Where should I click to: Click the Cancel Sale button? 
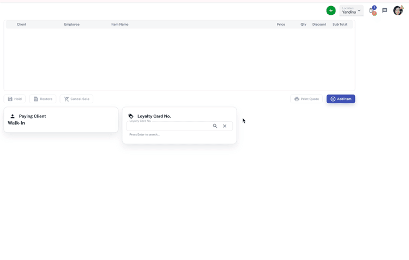[76, 99]
